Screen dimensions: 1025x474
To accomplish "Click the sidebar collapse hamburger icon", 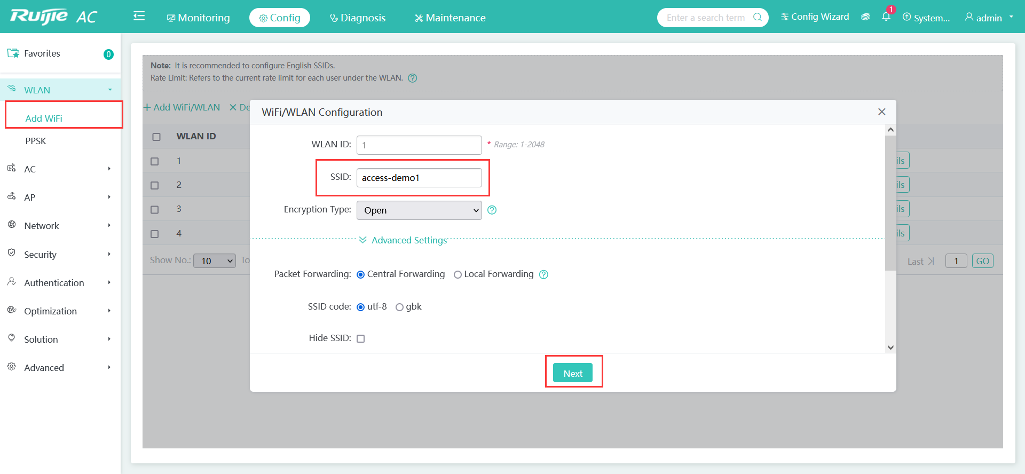I will click(x=139, y=17).
